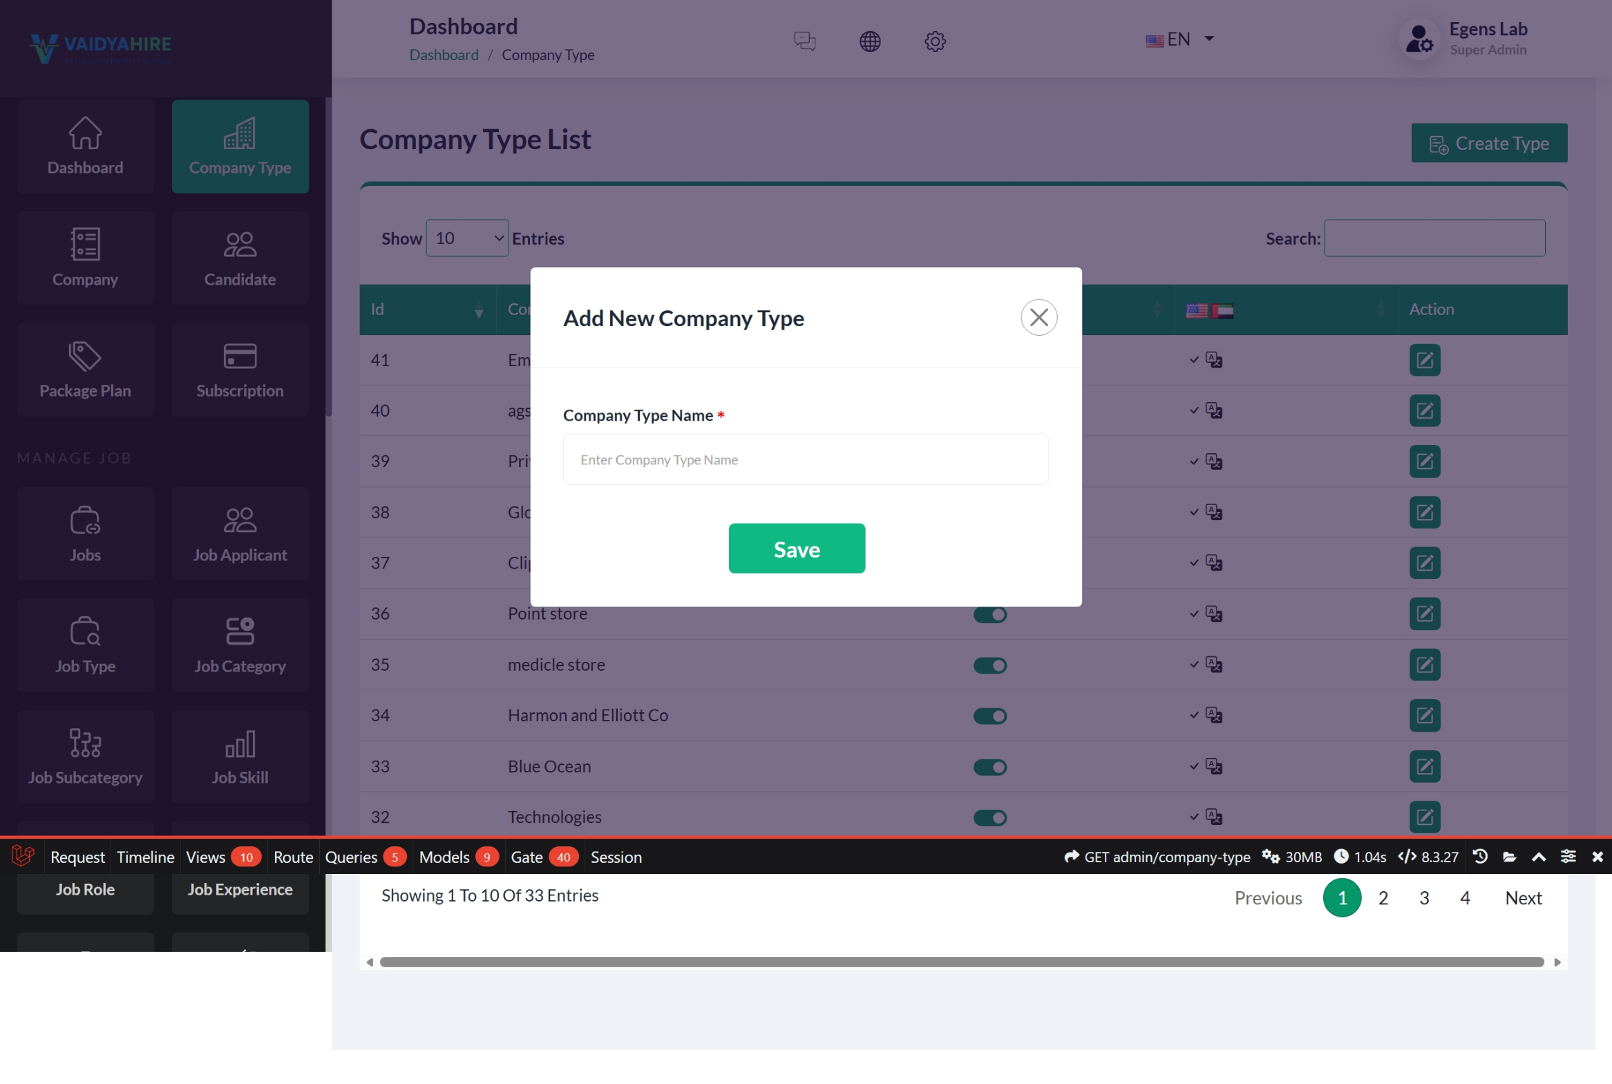Open the EN language dropdown
Viewport: 1612px width, 1084px height.
click(1179, 39)
